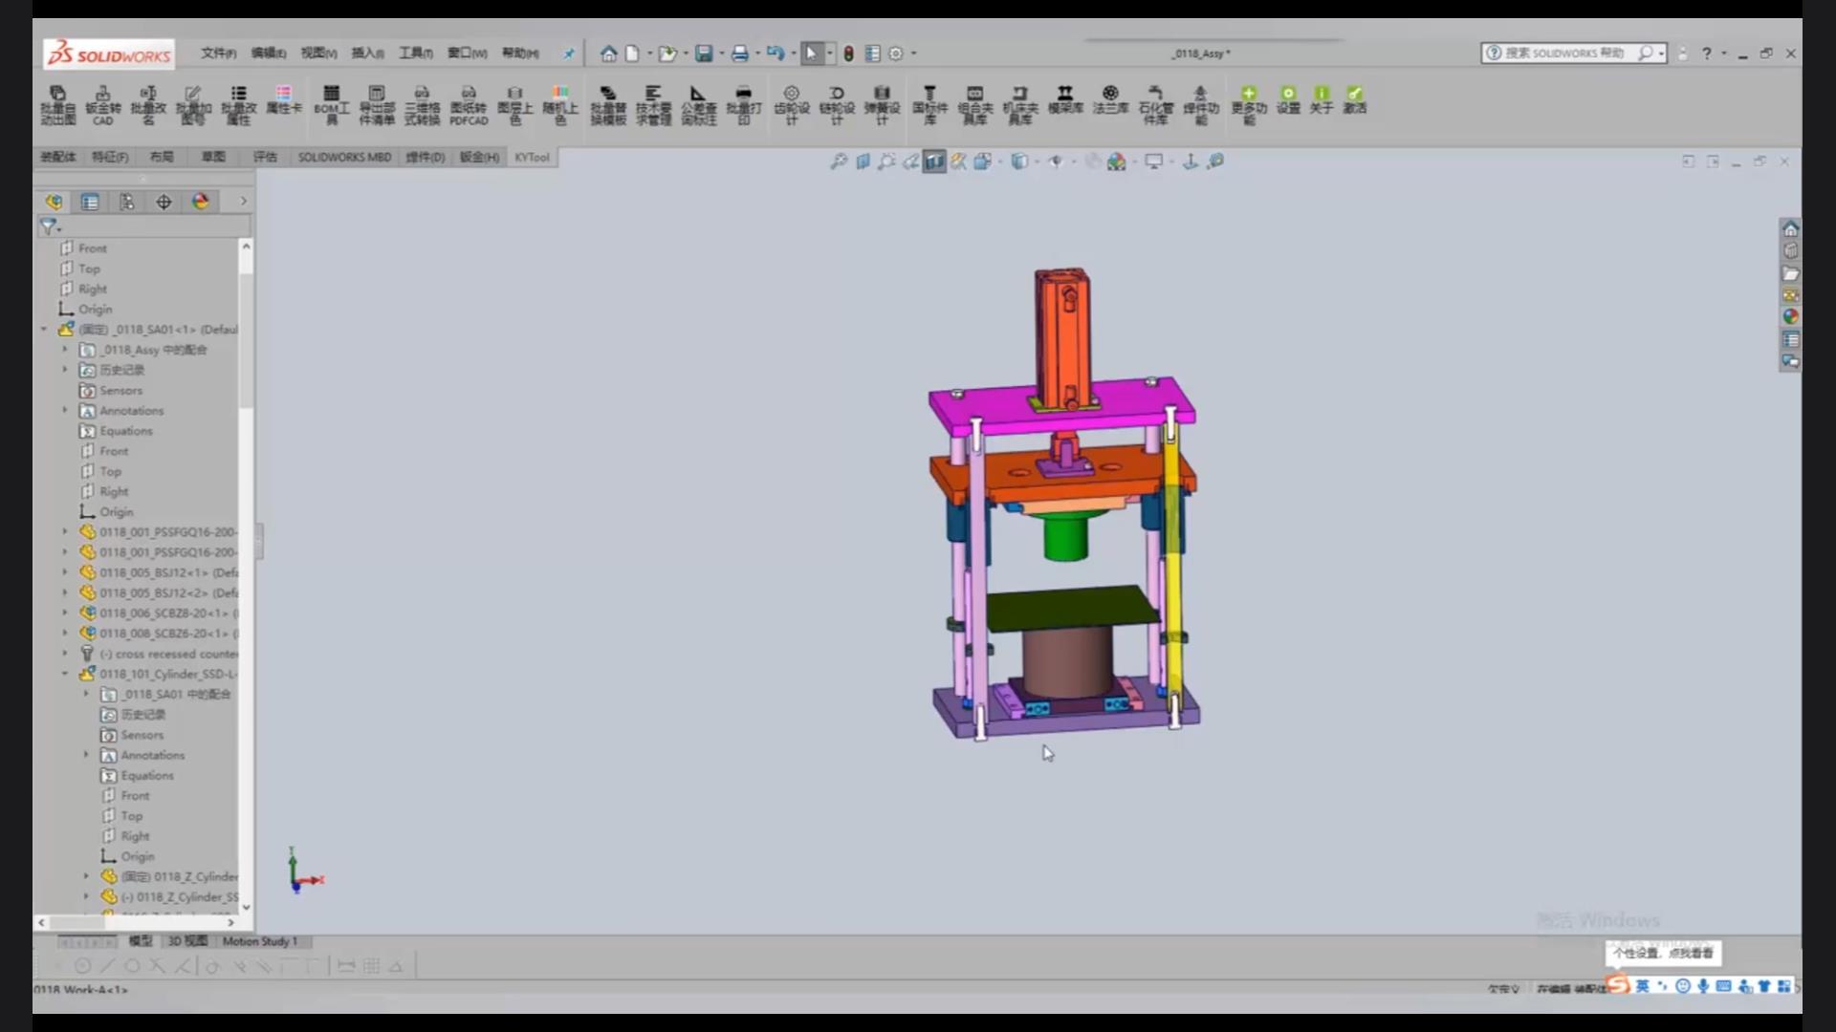Toggle the Select arrow tool
1836x1032 pixels.
811,54
